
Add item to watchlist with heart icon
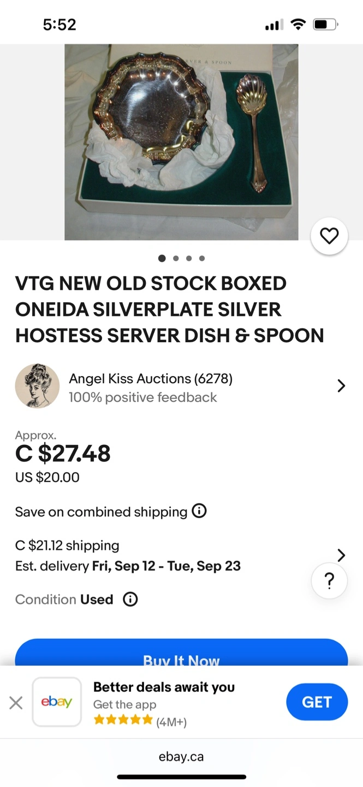pos(329,236)
